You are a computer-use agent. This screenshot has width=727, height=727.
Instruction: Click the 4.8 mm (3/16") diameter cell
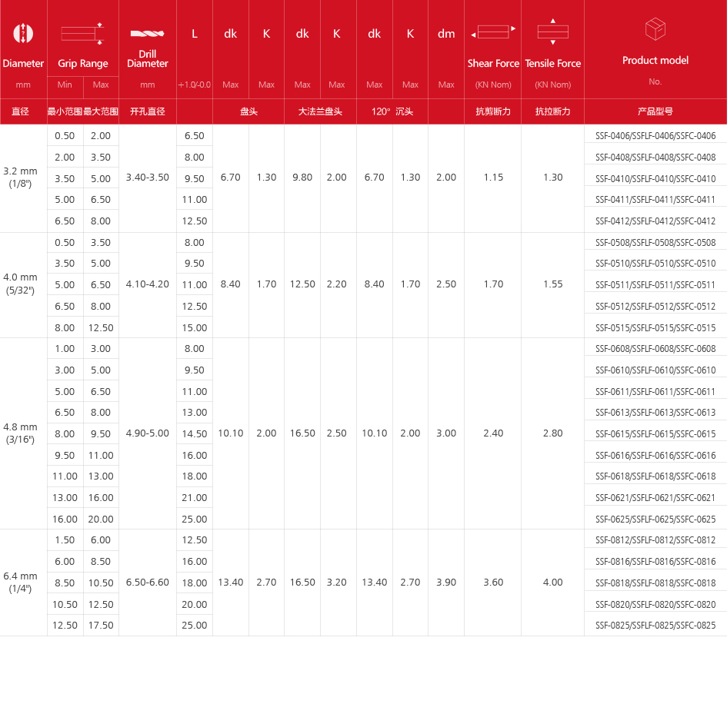click(20, 433)
